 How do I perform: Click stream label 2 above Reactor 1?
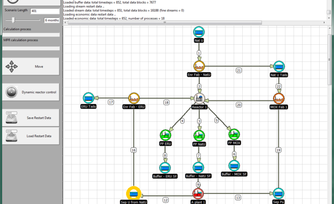coord(199,86)
